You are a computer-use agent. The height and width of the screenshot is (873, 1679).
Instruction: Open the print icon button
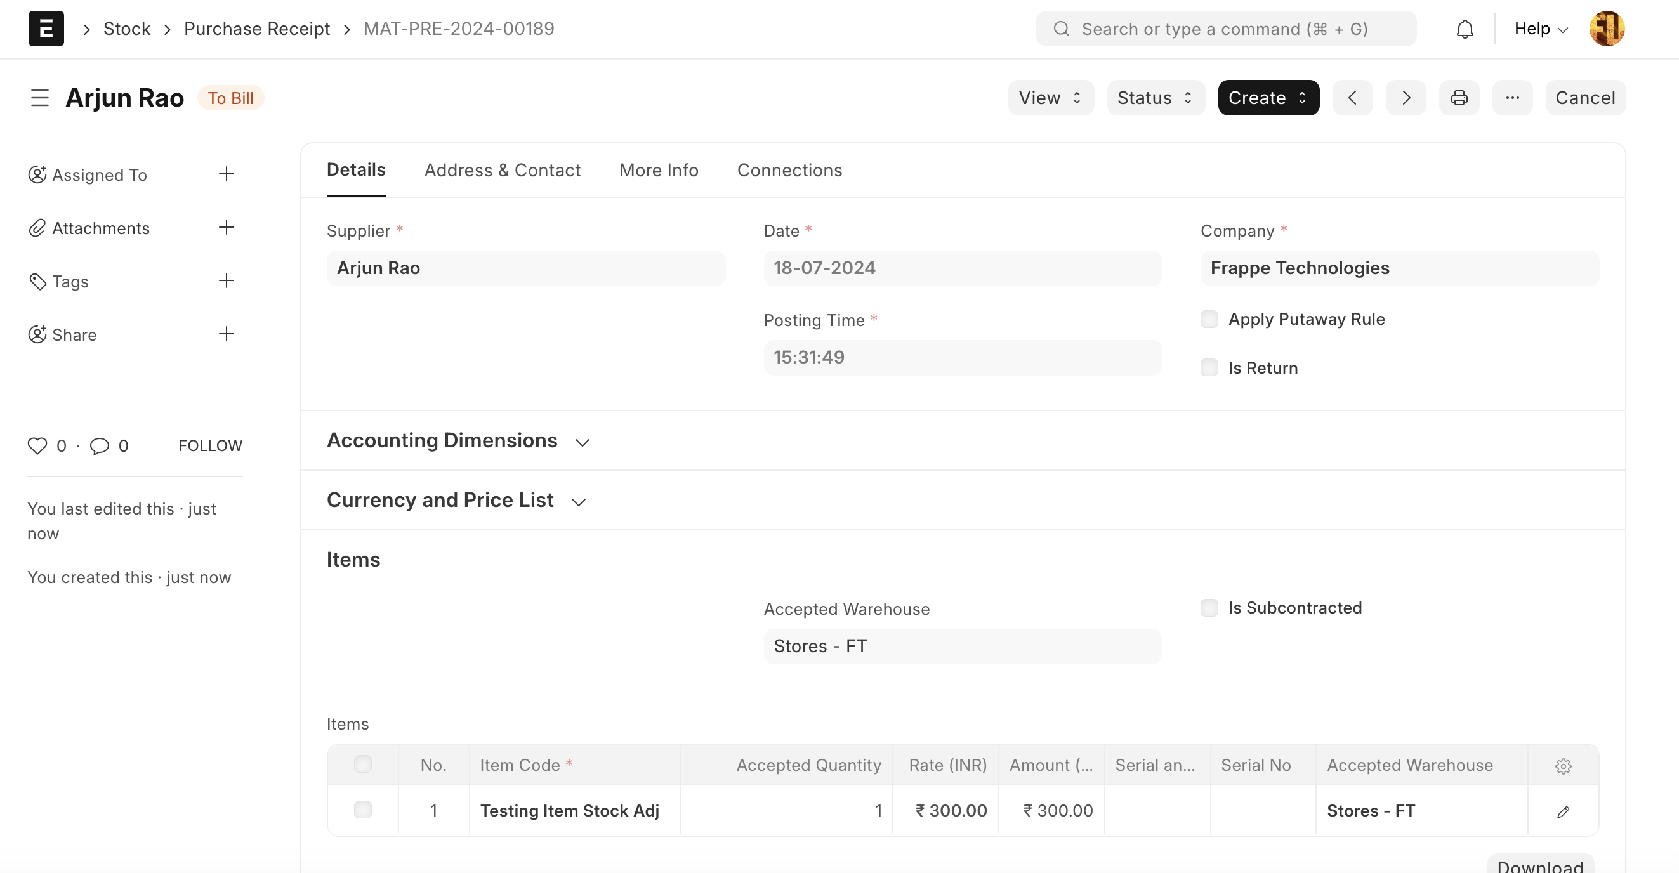(x=1459, y=98)
